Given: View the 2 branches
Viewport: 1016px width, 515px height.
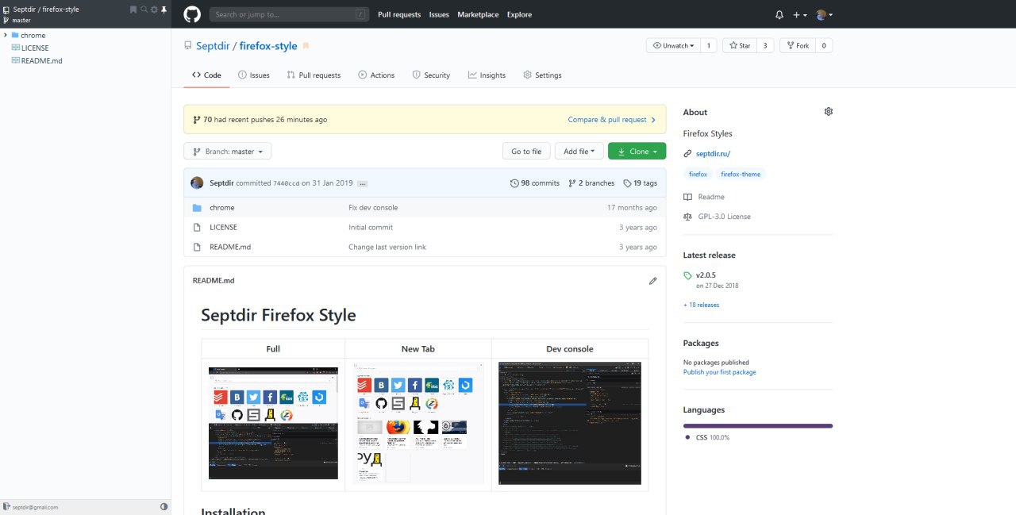Looking at the screenshot, I should tap(591, 183).
